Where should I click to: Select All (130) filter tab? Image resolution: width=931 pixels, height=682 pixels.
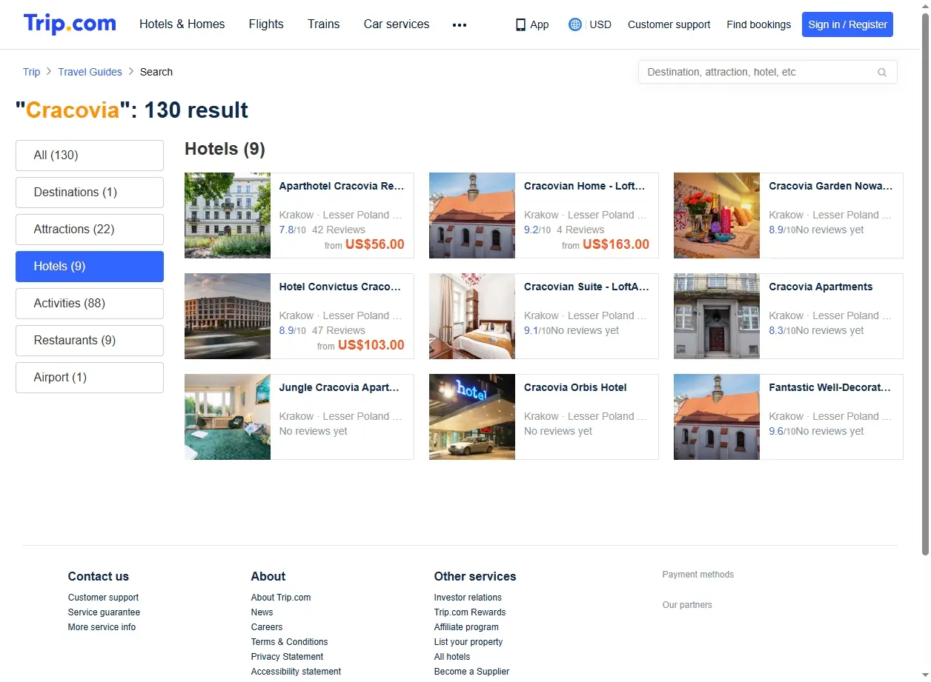[90, 156]
